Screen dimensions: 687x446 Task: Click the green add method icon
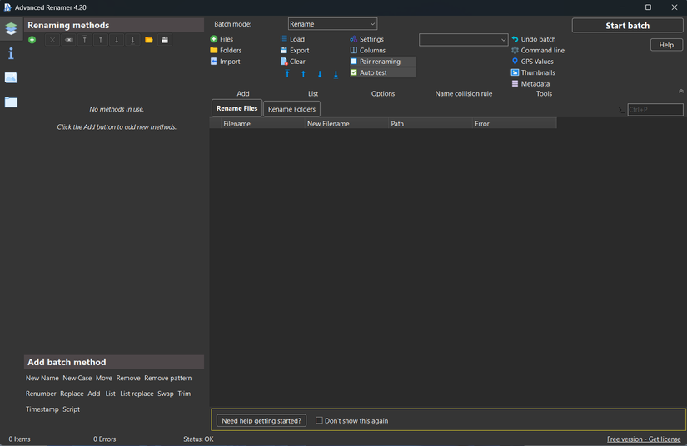(32, 40)
